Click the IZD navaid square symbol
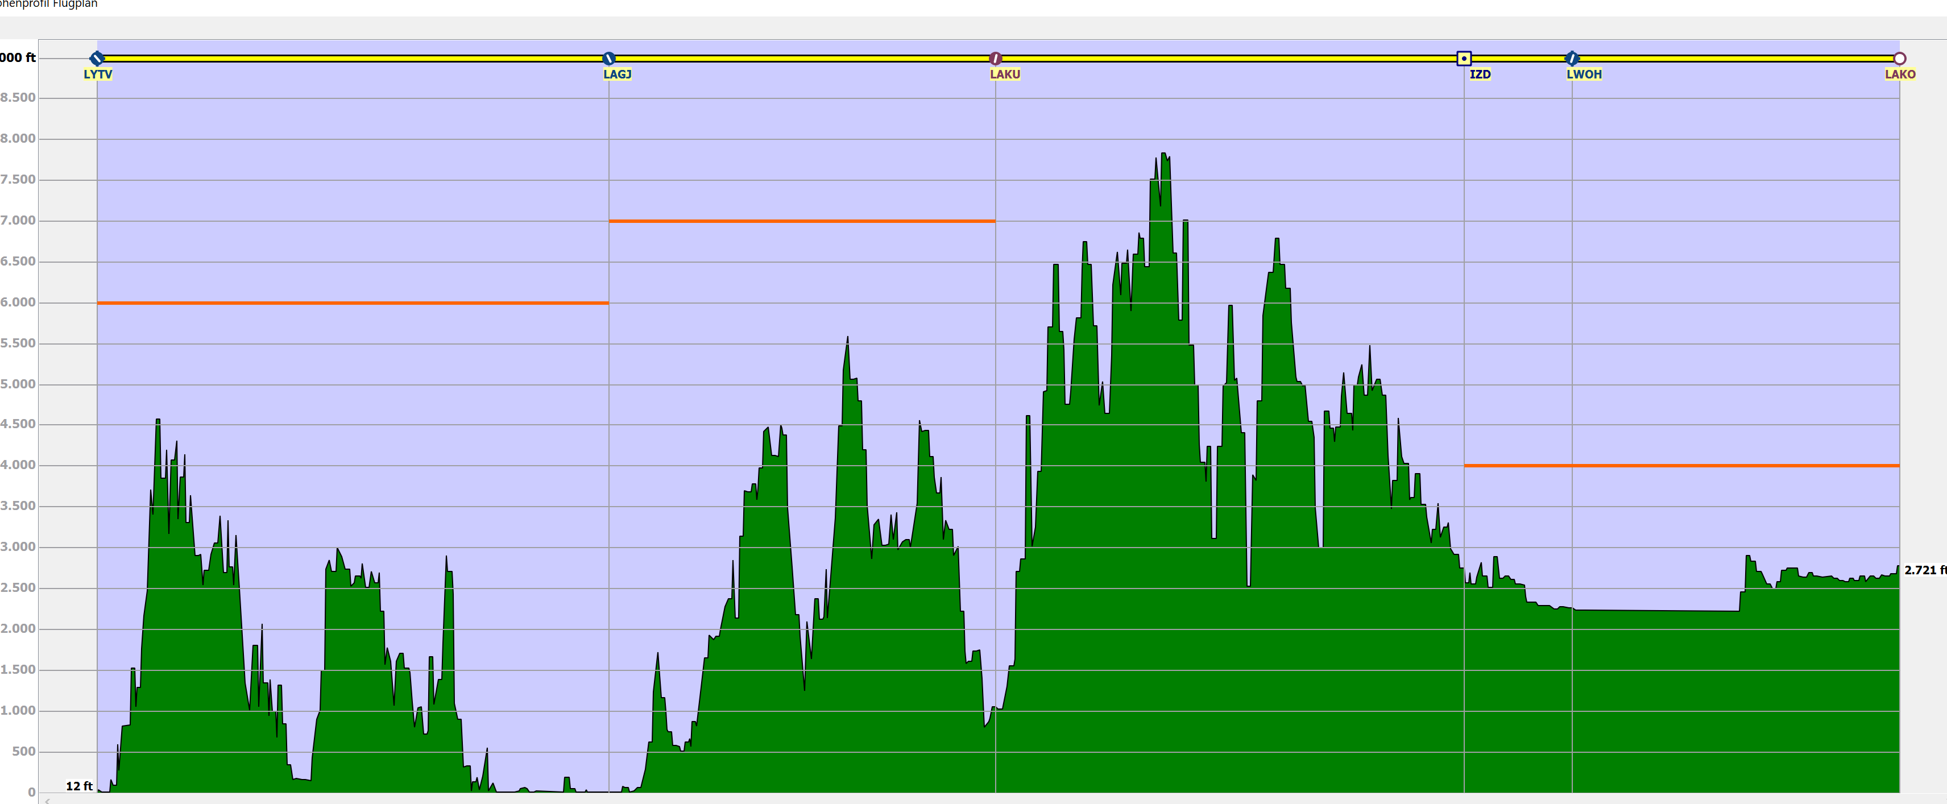Screen dimensions: 1947x804 pyautogui.click(x=1464, y=58)
